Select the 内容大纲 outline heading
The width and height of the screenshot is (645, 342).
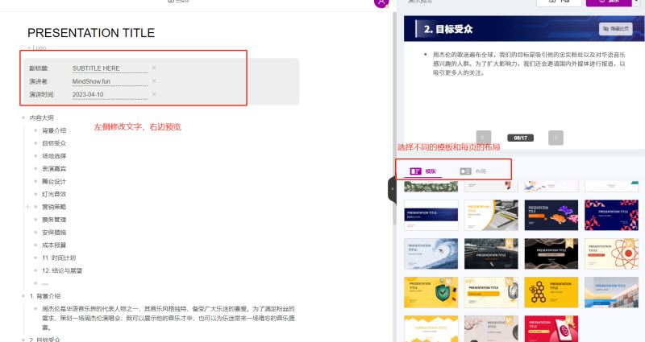tap(42, 117)
